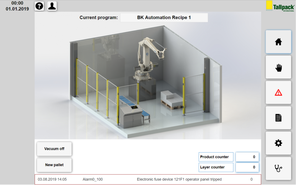Click the date and time display

[x=17, y=6]
